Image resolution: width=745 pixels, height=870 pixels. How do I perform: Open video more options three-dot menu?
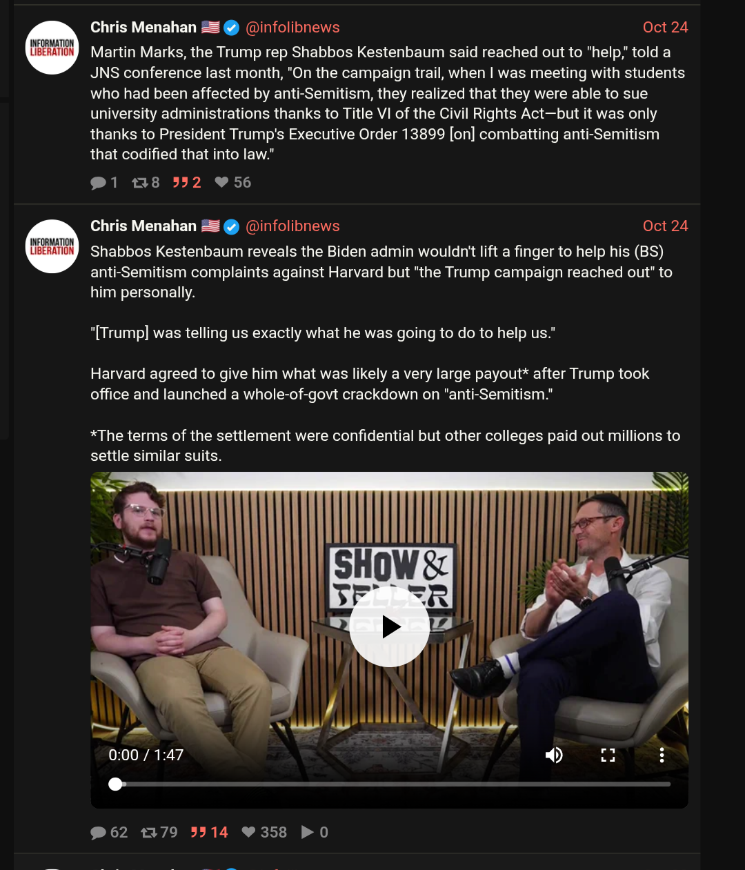click(x=662, y=755)
